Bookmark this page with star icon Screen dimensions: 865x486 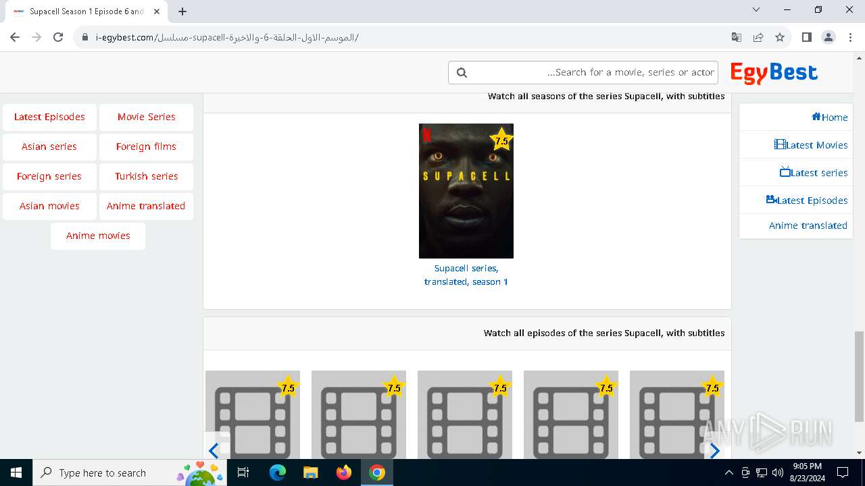point(780,37)
